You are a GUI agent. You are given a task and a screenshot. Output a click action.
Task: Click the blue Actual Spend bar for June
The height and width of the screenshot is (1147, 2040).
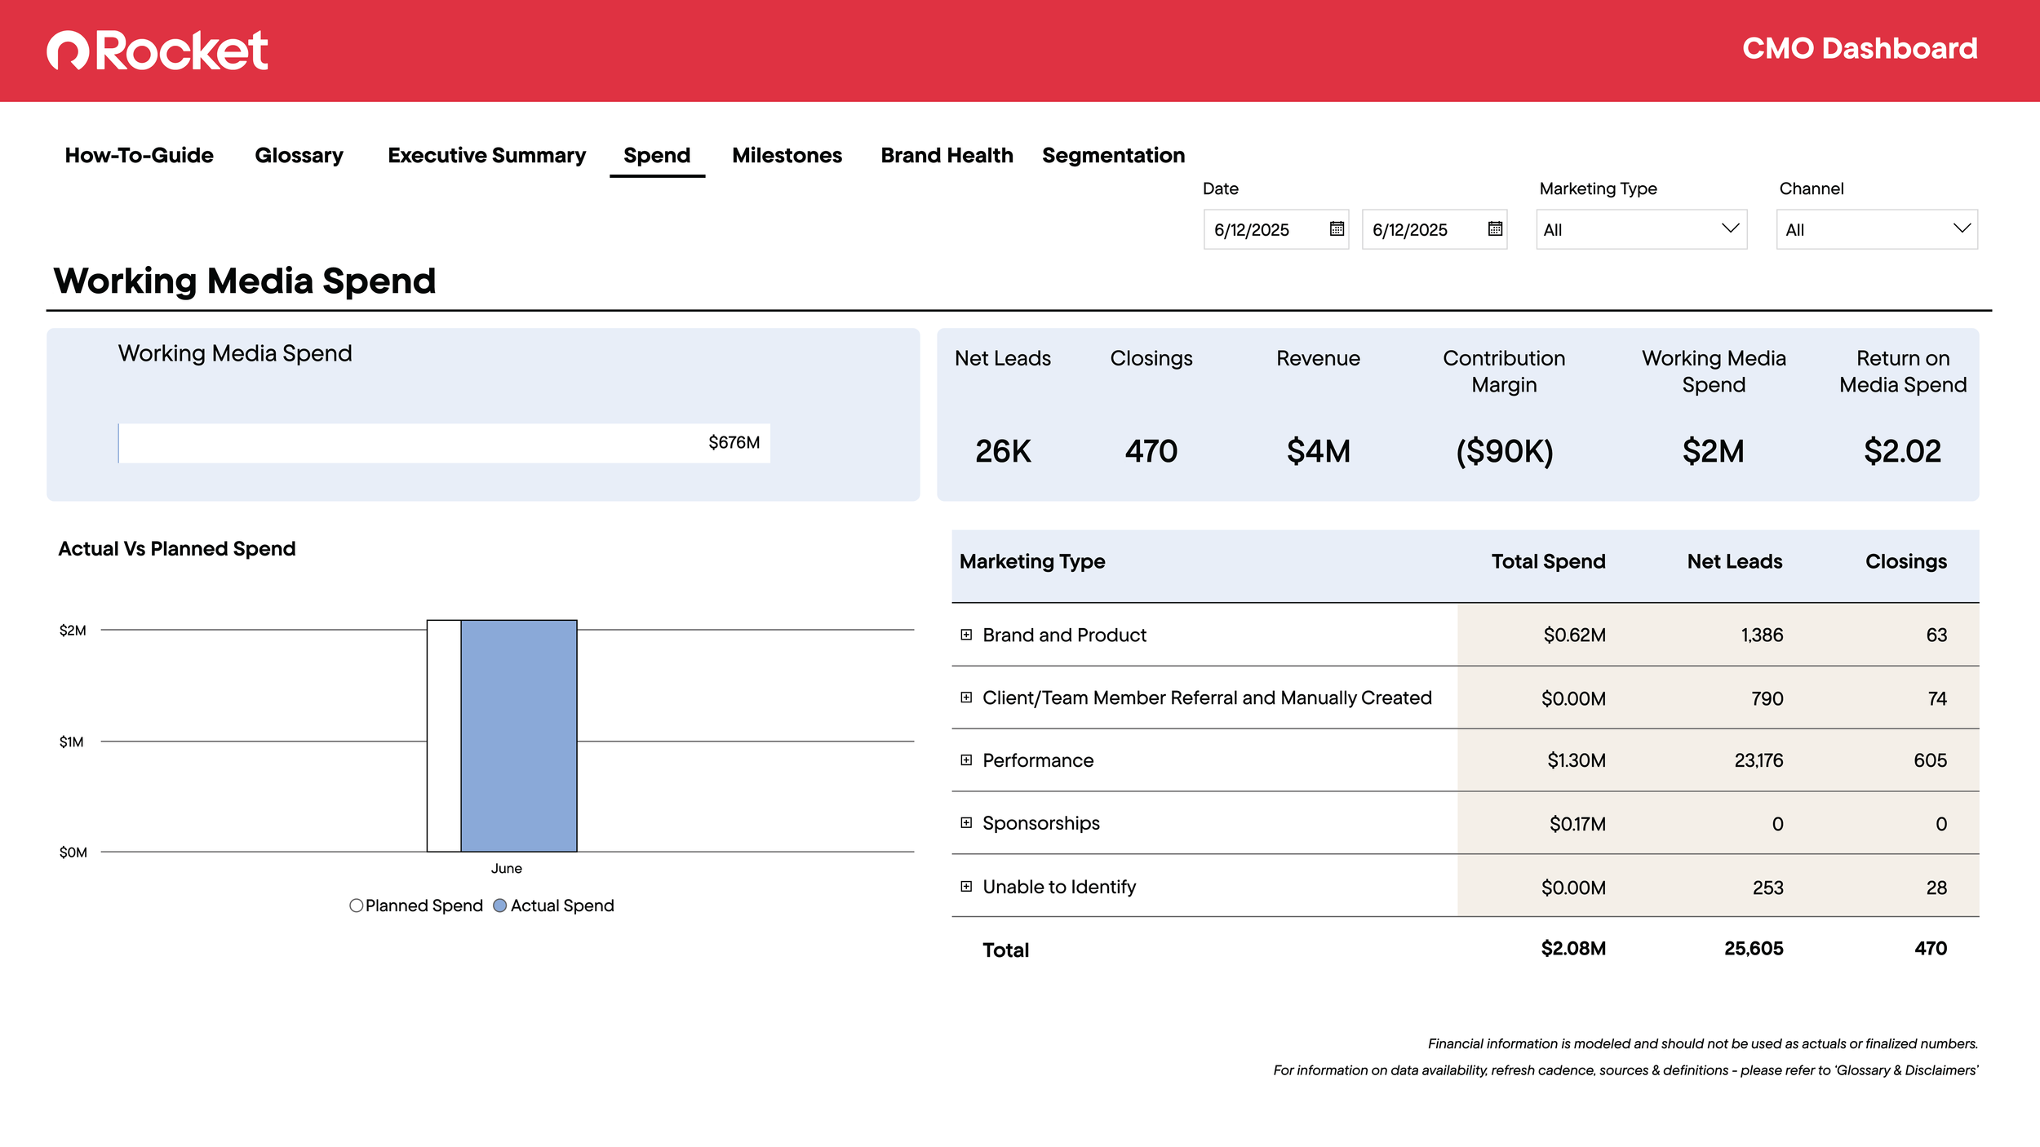pyautogui.click(x=519, y=736)
